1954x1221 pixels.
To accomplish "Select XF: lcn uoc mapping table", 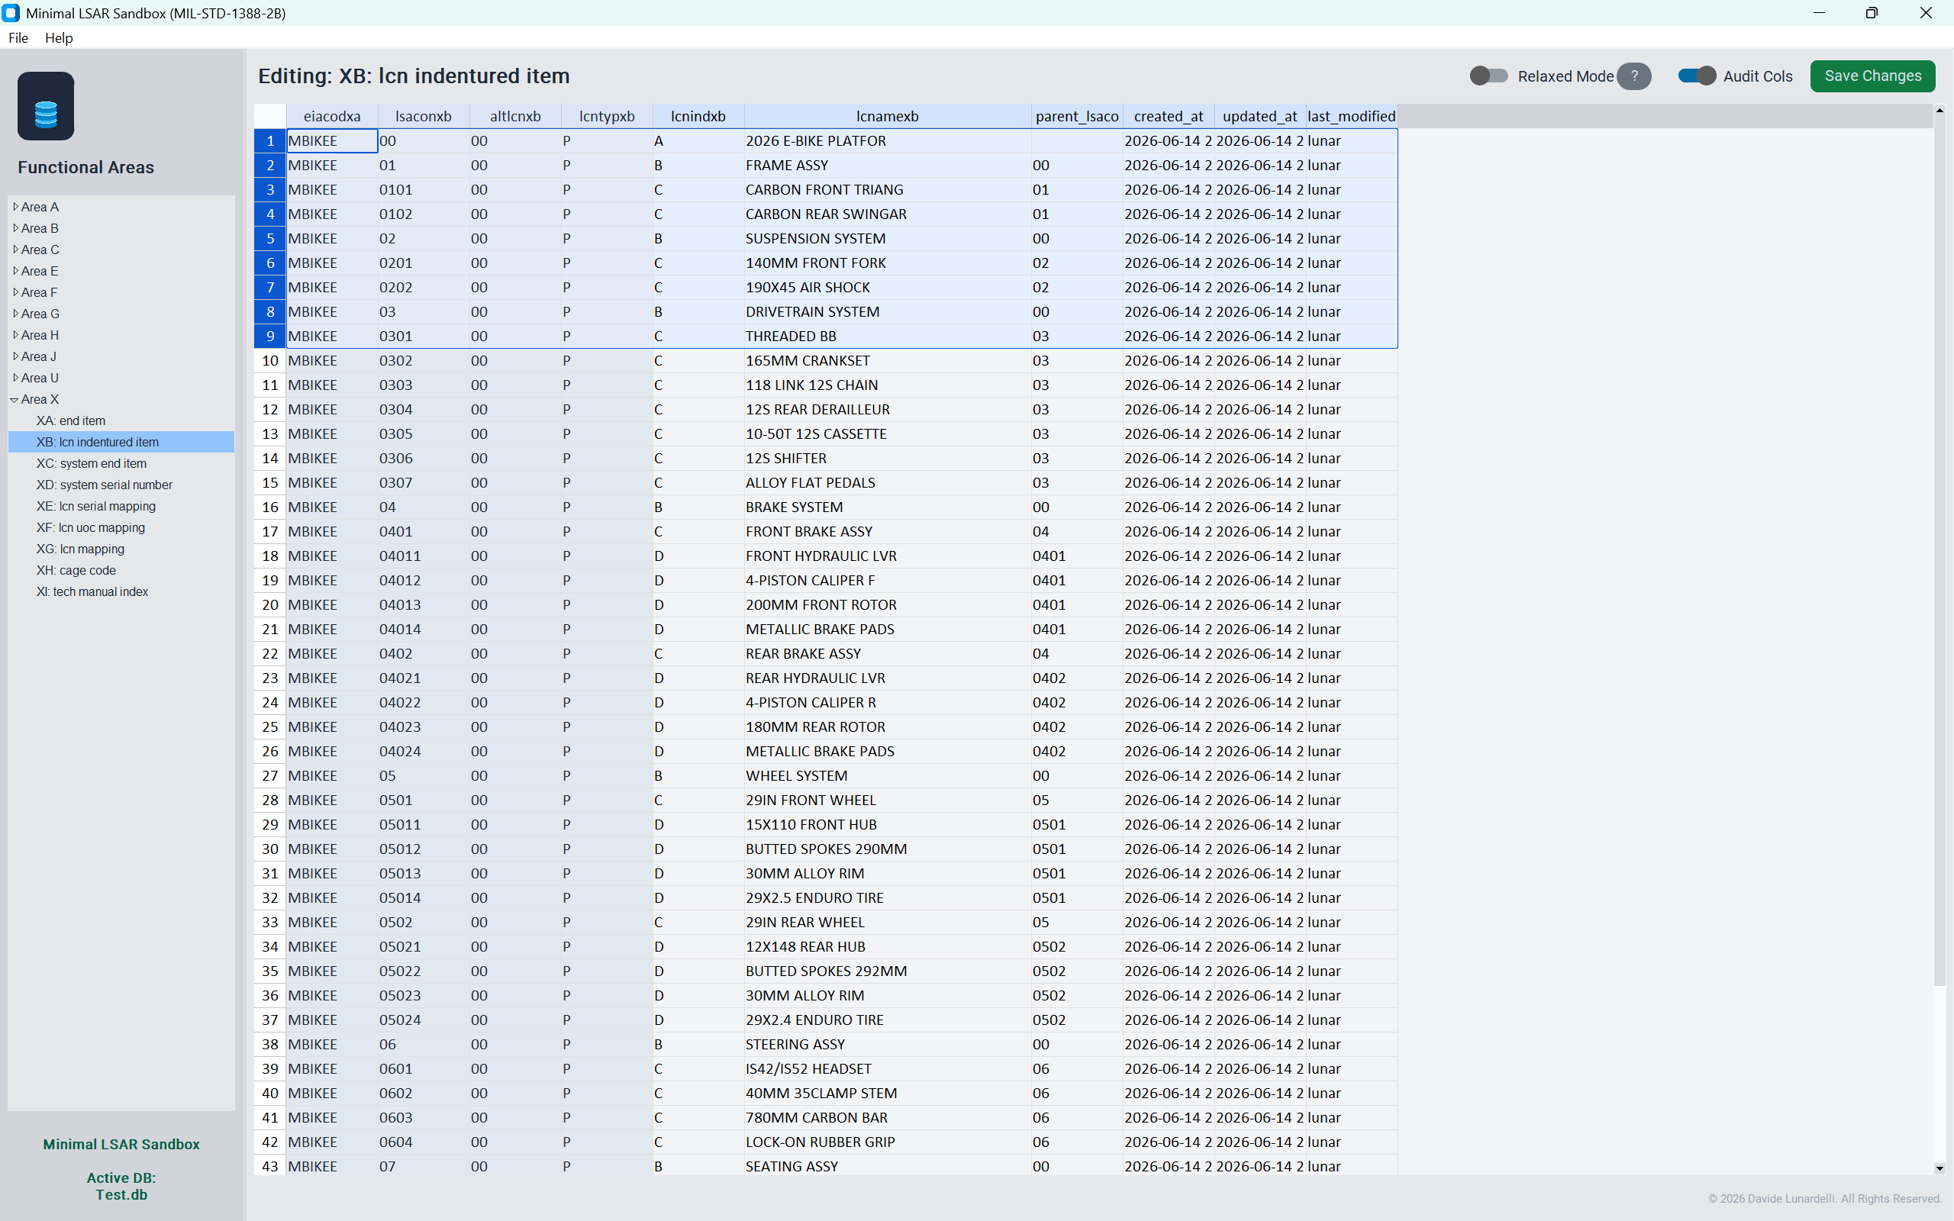I will click(90, 527).
